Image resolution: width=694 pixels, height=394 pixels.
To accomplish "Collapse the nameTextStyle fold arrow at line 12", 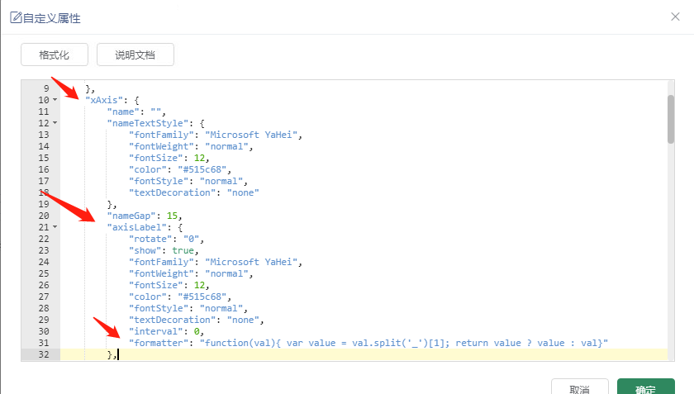I will (x=55, y=123).
